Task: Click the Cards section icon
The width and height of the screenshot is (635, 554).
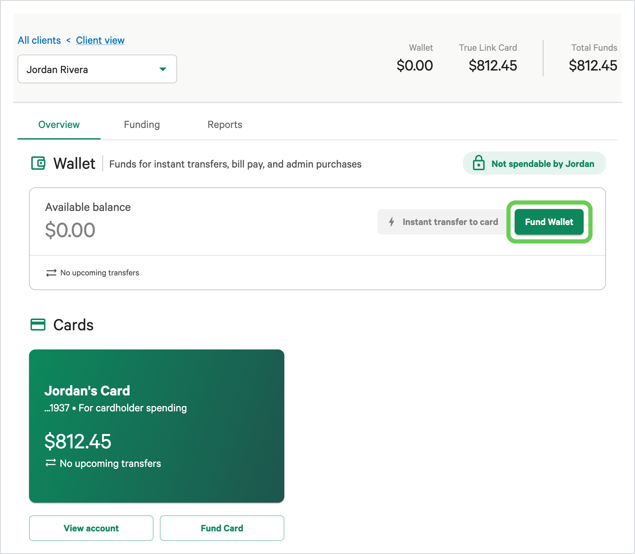Action: [38, 325]
